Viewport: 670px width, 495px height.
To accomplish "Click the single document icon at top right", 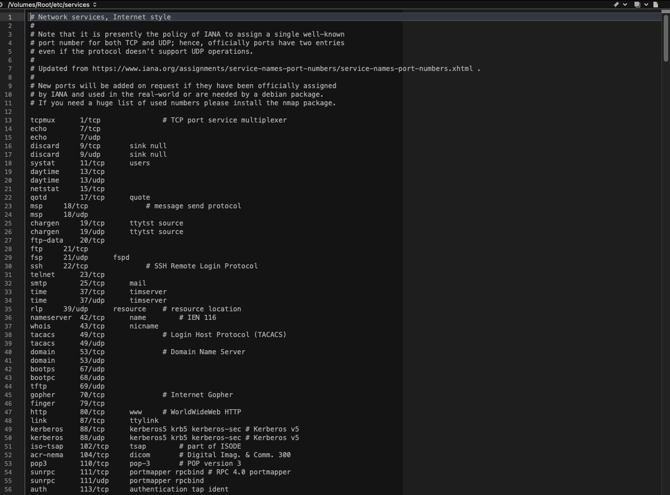I will click(656, 5).
